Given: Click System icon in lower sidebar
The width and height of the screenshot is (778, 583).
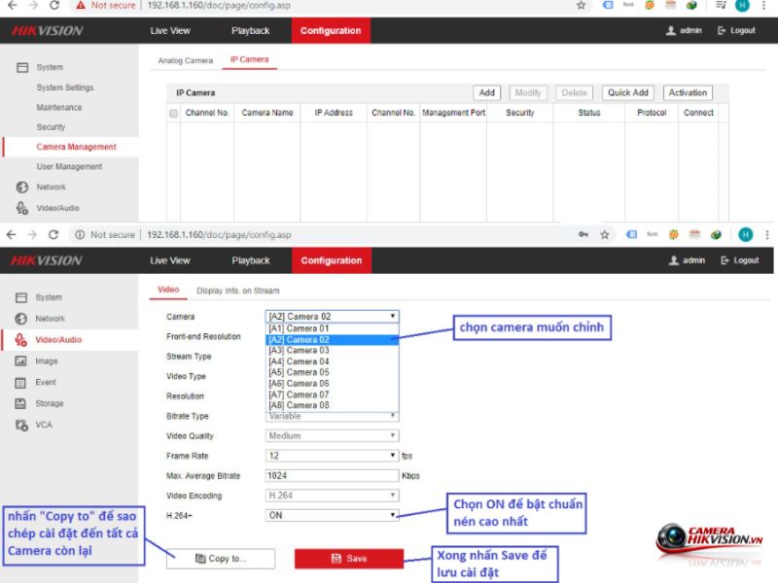Looking at the screenshot, I should point(20,297).
